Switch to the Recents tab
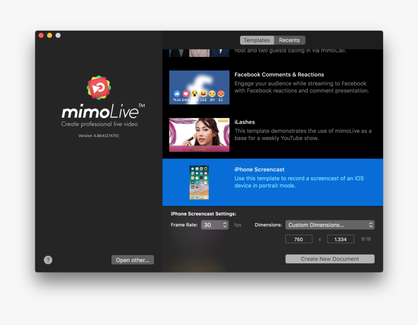The height and width of the screenshot is (325, 418). click(289, 40)
